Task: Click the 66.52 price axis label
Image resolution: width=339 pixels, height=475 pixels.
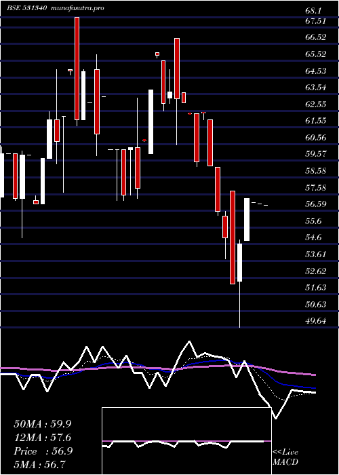Action: coord(316,37)
